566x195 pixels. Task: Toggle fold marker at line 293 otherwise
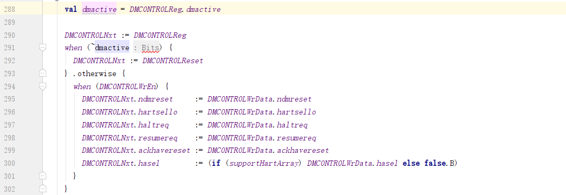click(x=43, y=73)
